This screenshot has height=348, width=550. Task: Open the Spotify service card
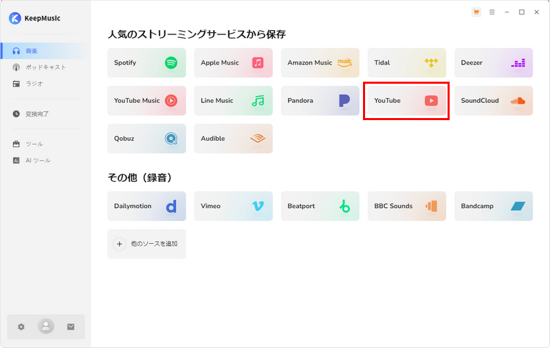pyautogui.click(x=146, y=62)
